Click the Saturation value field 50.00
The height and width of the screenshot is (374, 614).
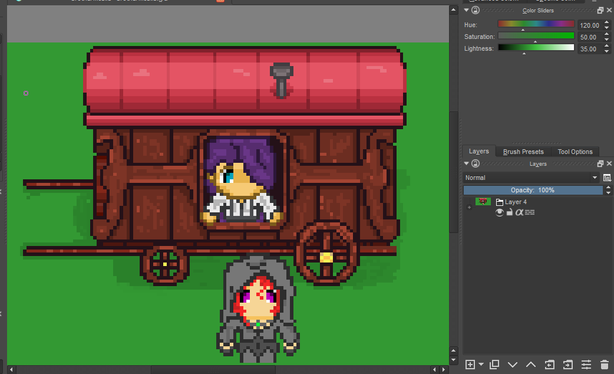(x=590, y=37)
